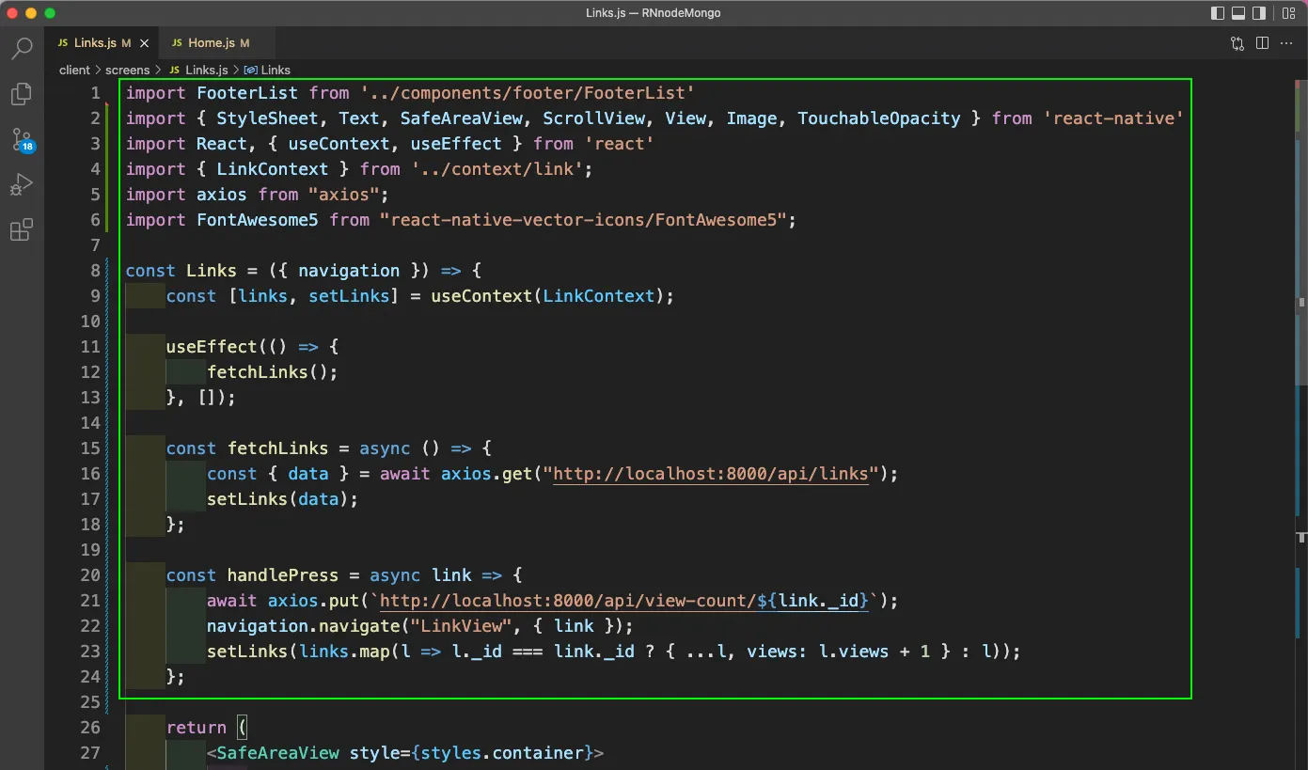Image resolution: width=1308 pixels, height=770 pixels.
Task: Split the editor to the right
Action: tap(1262, 43)
